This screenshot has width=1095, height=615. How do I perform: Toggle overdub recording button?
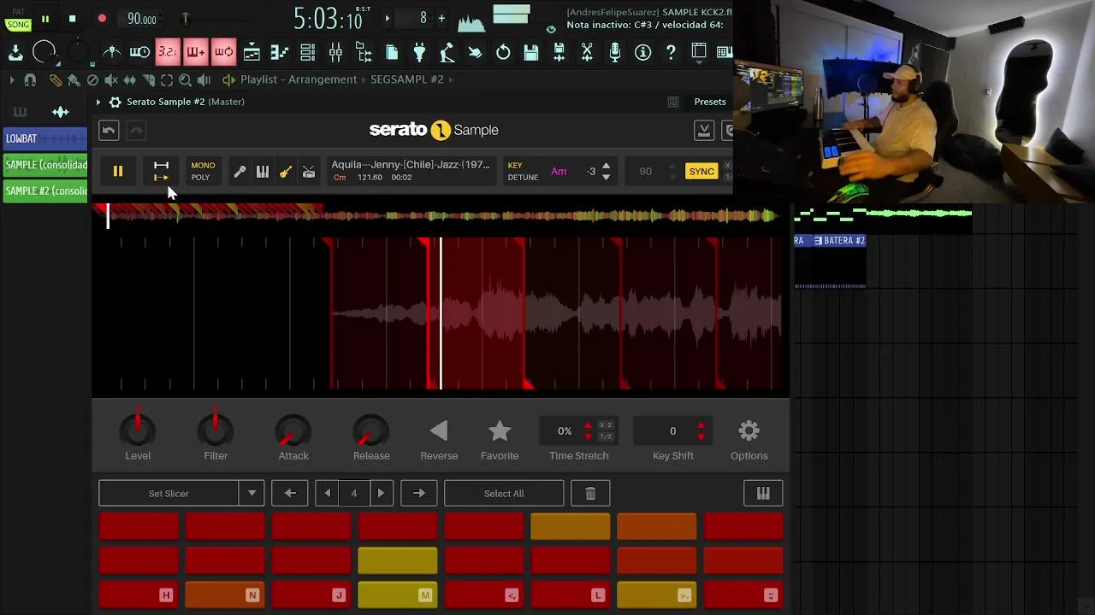(195, 52)
